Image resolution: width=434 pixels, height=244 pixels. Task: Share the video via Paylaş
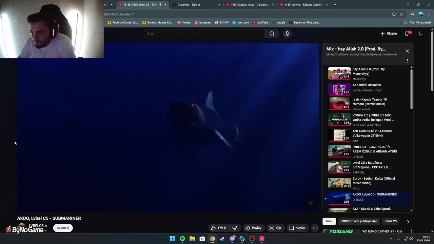[x=253, y=228]
